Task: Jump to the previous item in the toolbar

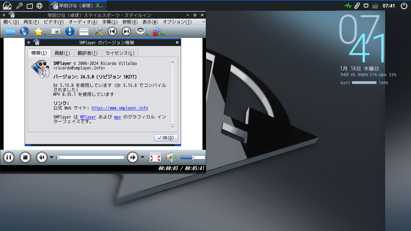Action: (x=112, y=31)
